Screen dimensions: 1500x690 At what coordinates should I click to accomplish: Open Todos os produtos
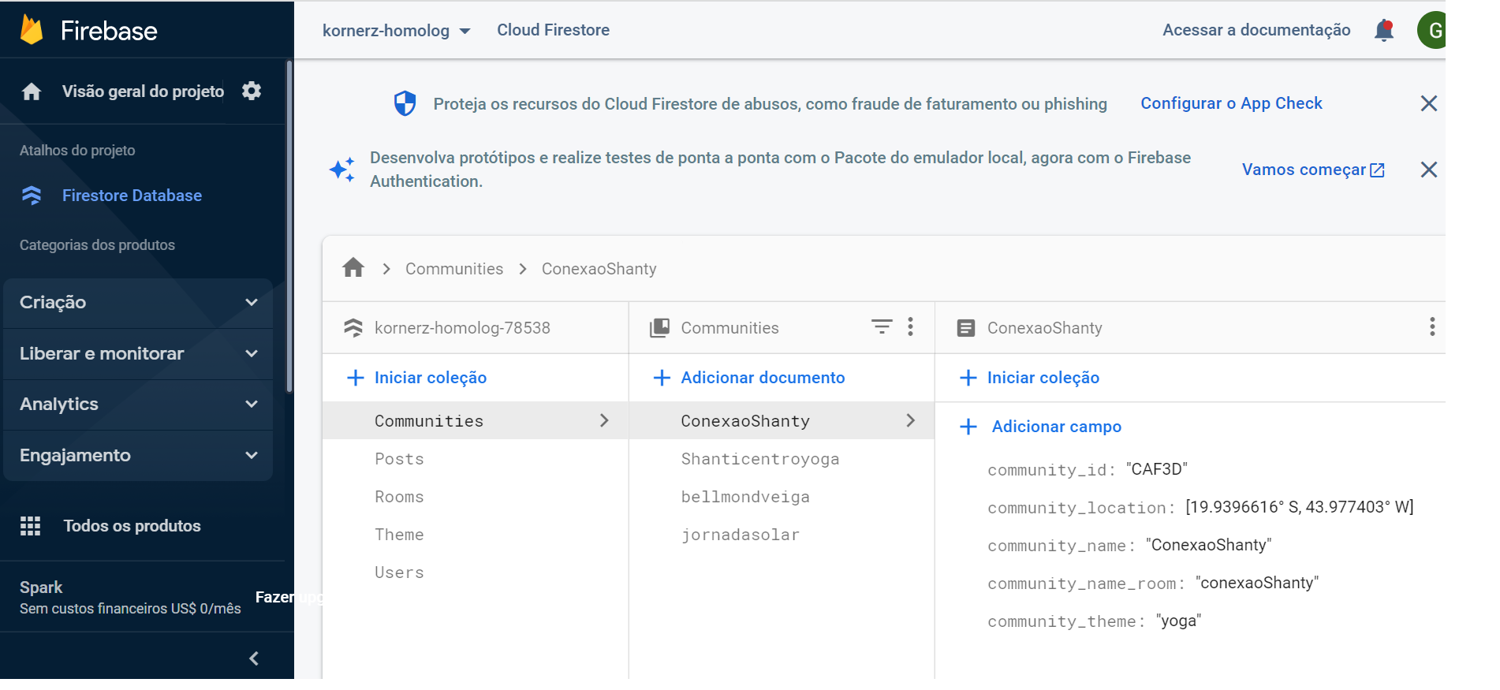(132, 526)
